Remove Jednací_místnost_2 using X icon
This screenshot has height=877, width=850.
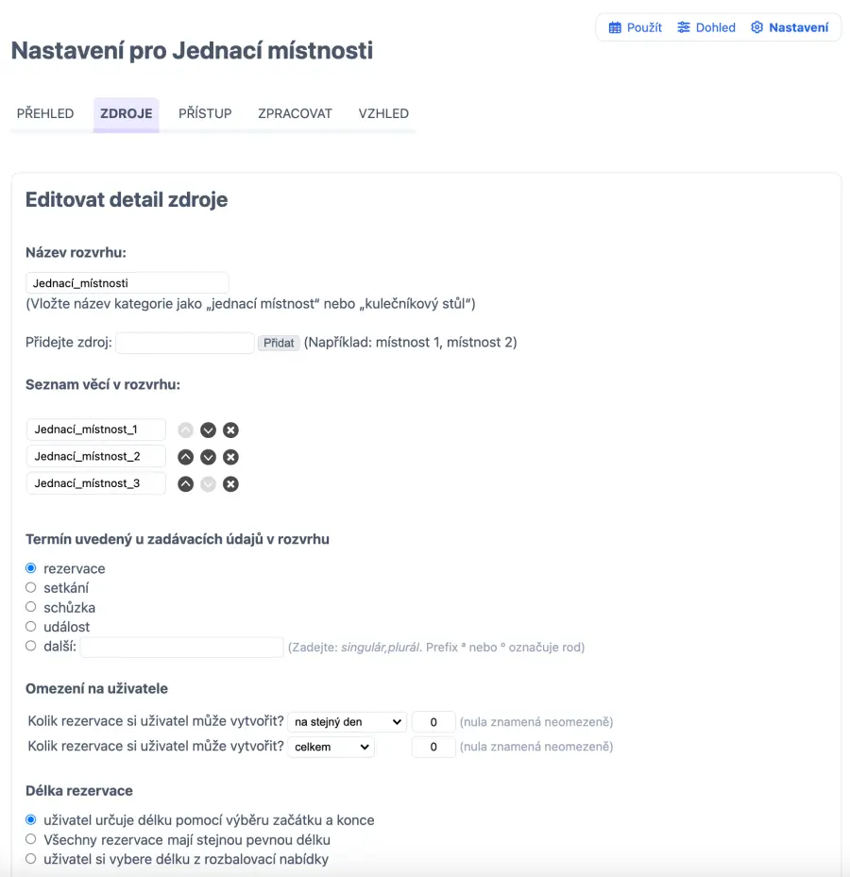[x=230, y=457]
